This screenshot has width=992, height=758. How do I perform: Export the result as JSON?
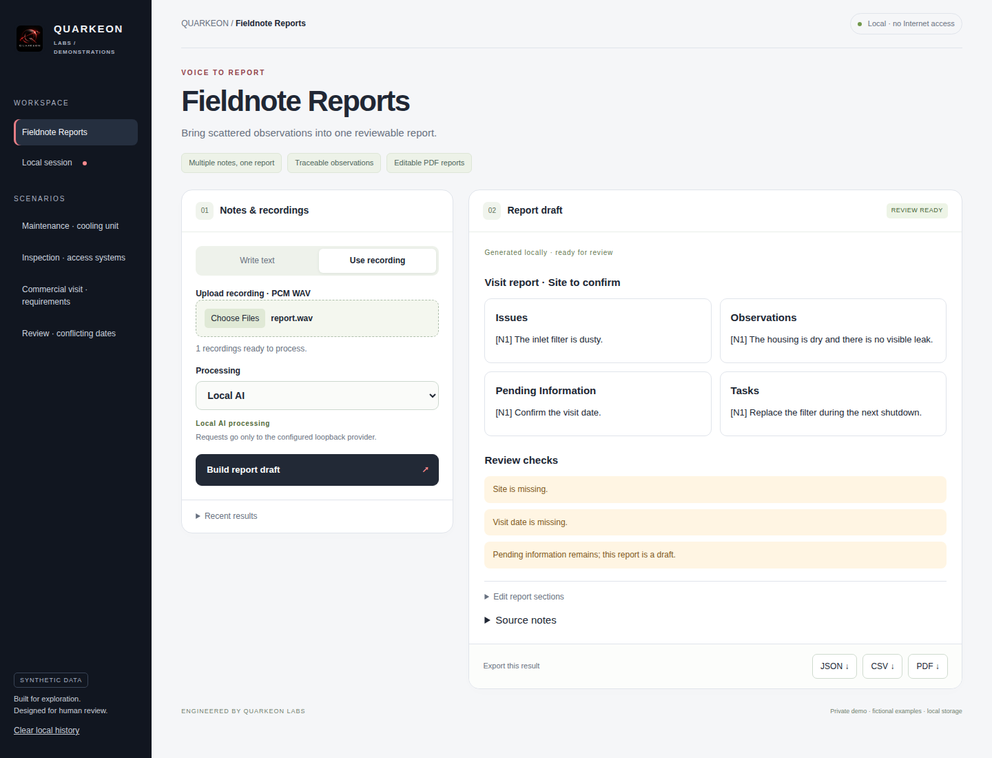834,666
